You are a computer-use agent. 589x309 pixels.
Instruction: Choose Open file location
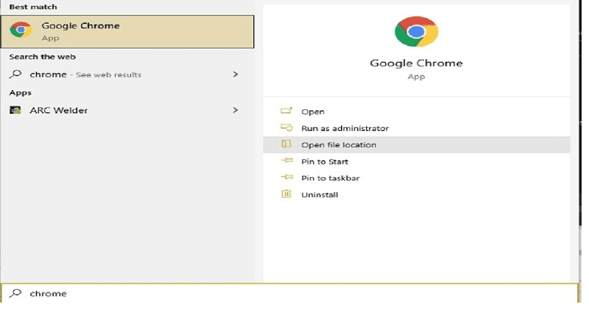417,144
